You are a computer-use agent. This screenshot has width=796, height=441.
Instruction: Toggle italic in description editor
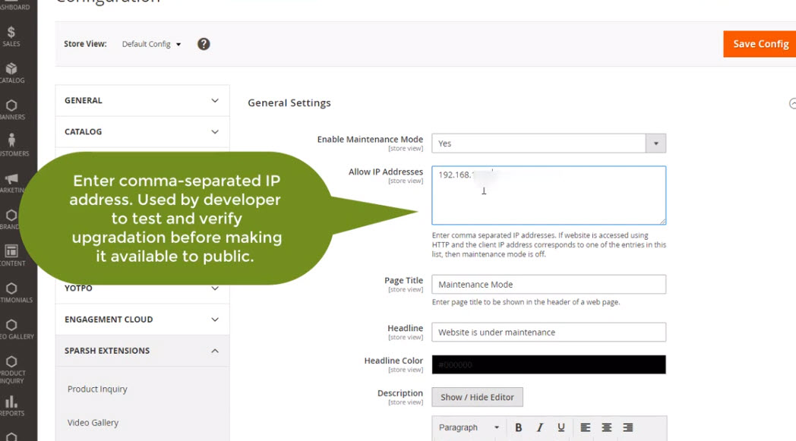coord(540,427)
